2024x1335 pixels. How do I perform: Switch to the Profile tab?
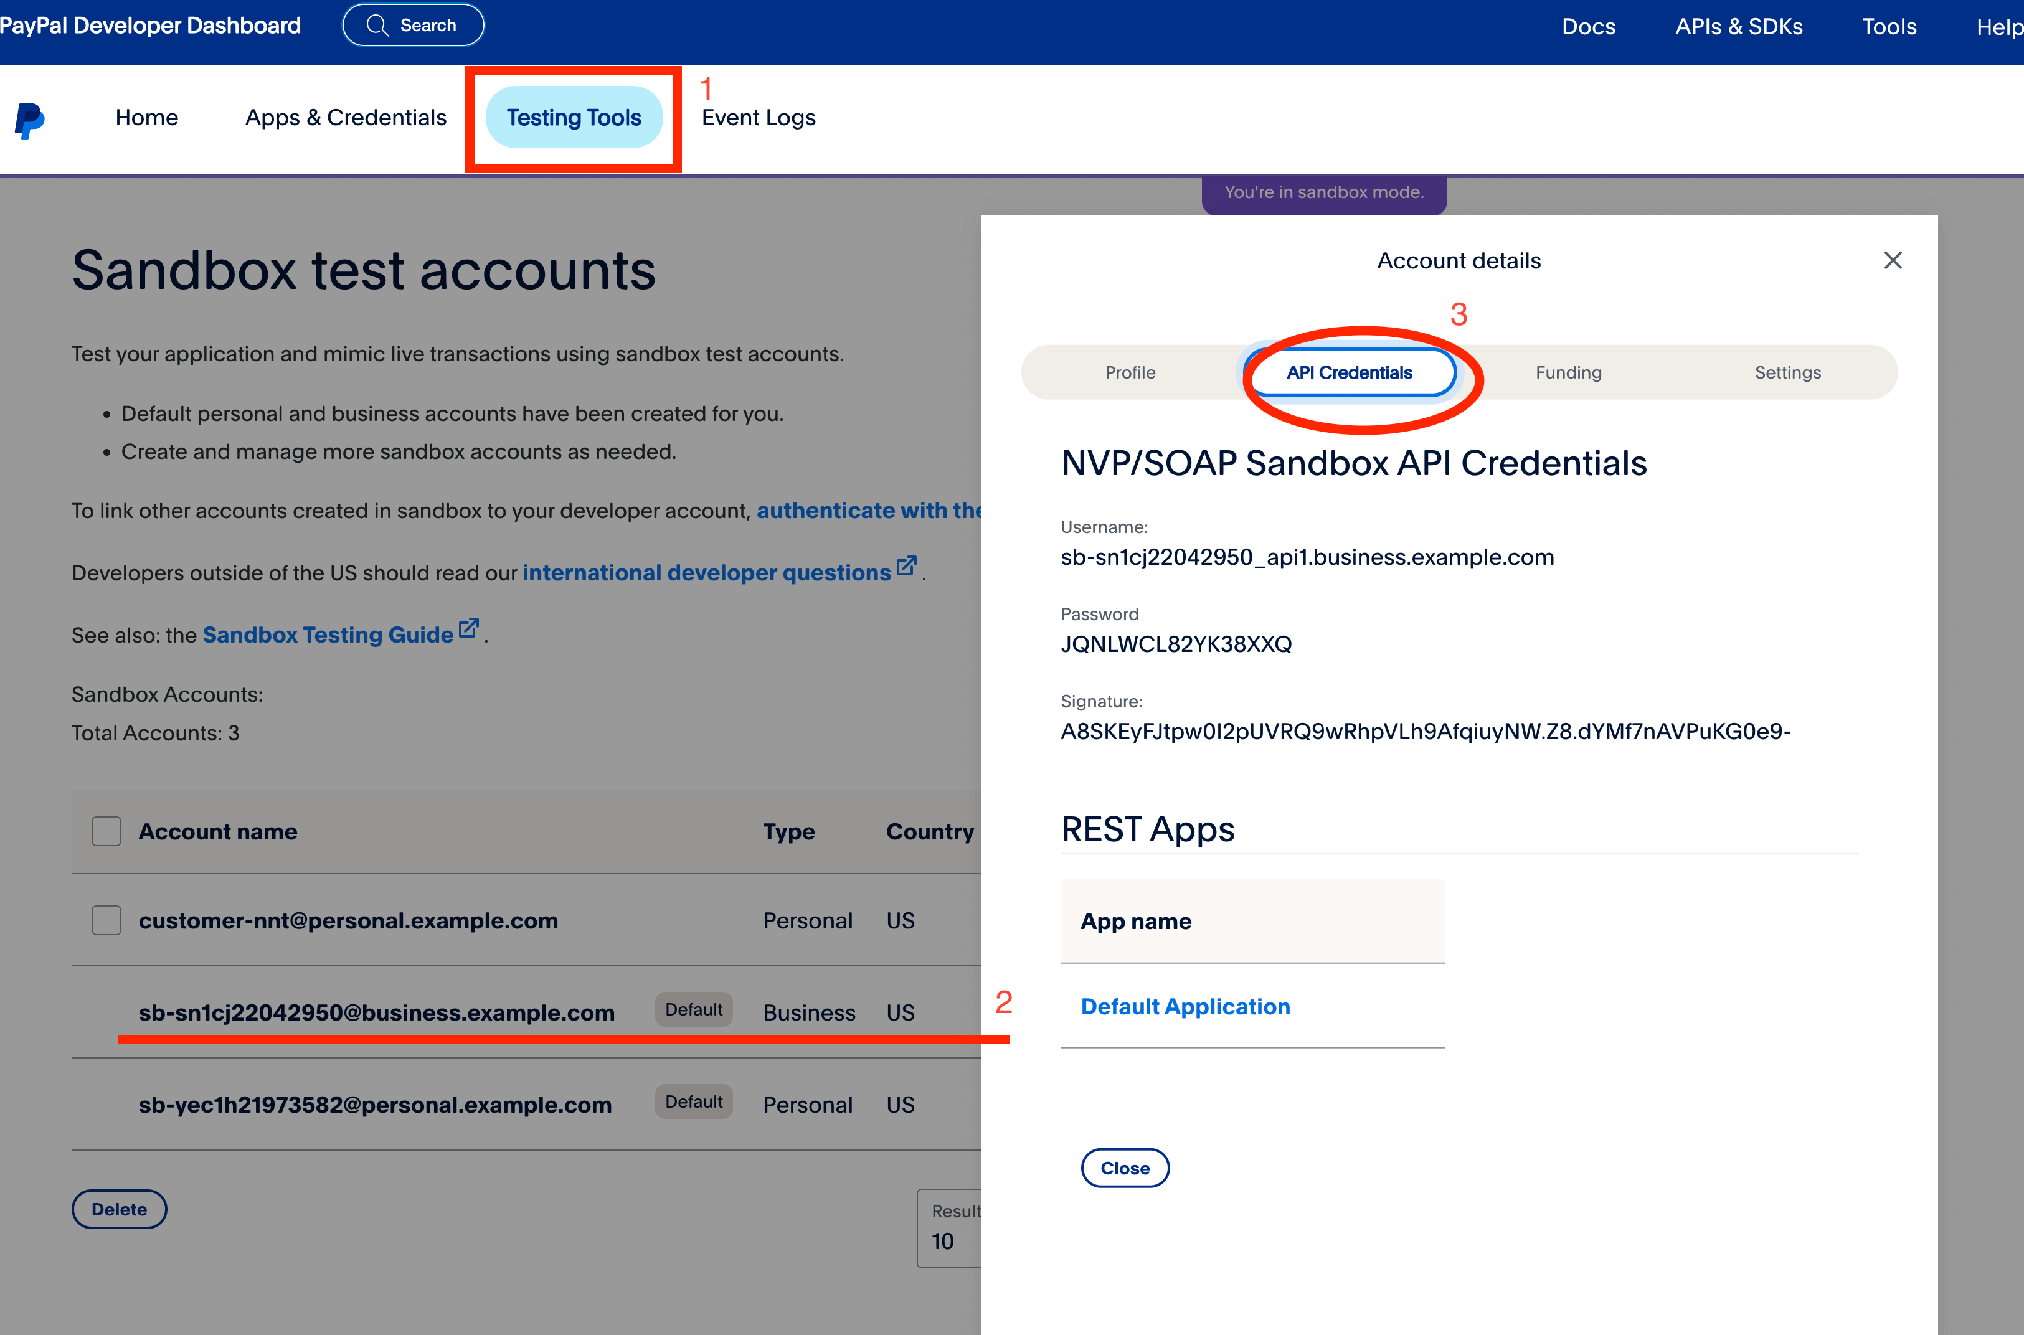click(1130, 373)
